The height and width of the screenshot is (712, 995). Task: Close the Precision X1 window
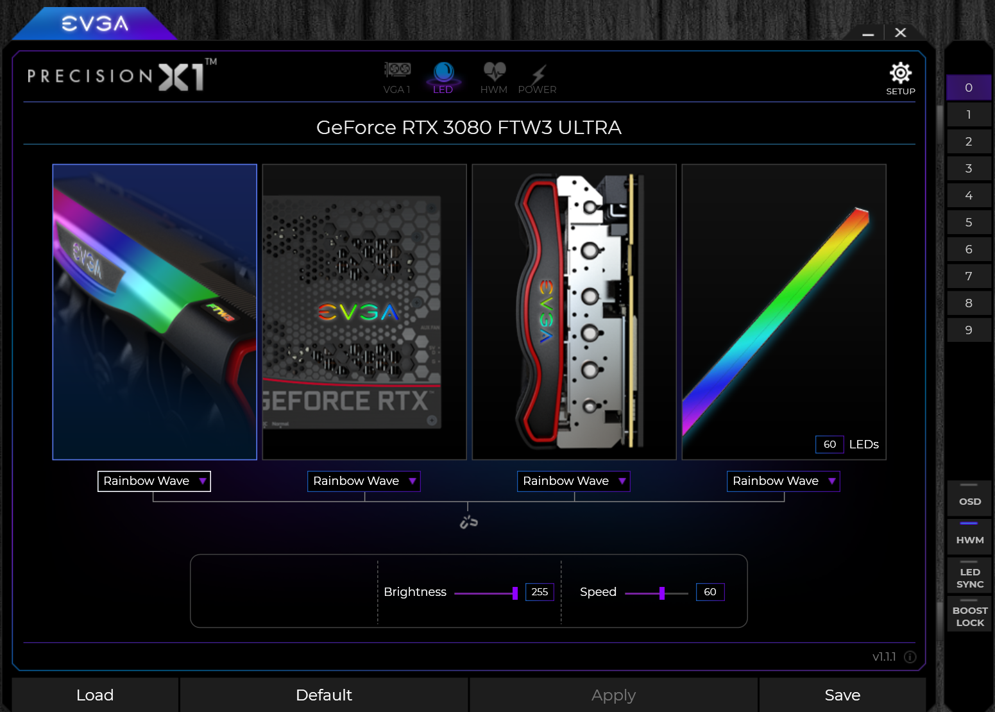pos(901,33)
